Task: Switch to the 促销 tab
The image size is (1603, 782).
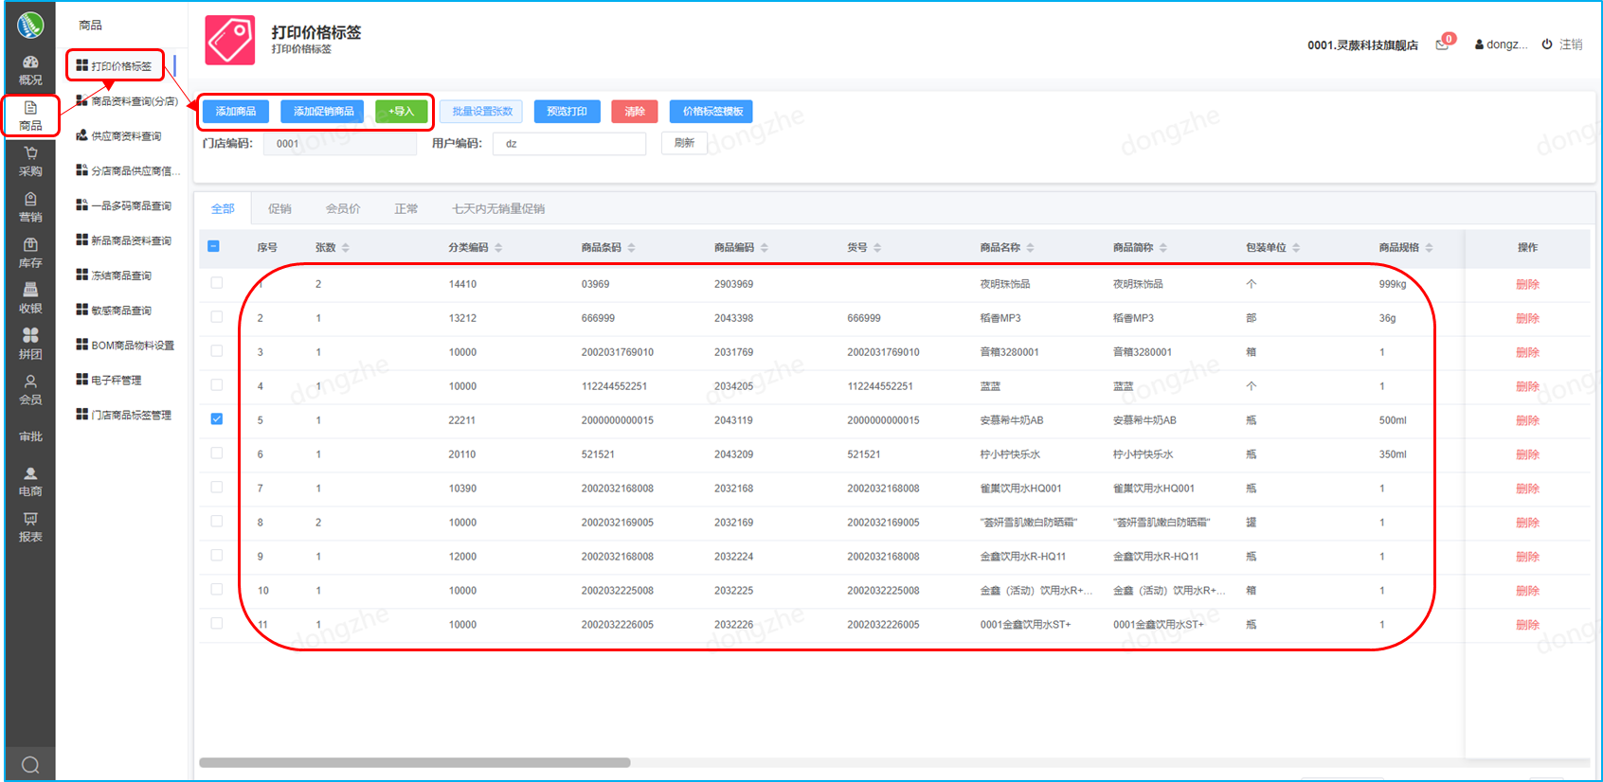Action: point(279,208)
